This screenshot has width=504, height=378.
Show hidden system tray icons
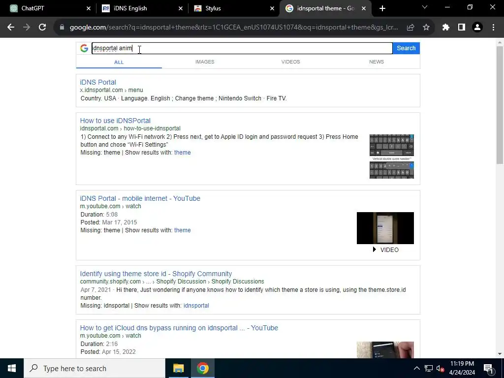(x=416, y=368)
